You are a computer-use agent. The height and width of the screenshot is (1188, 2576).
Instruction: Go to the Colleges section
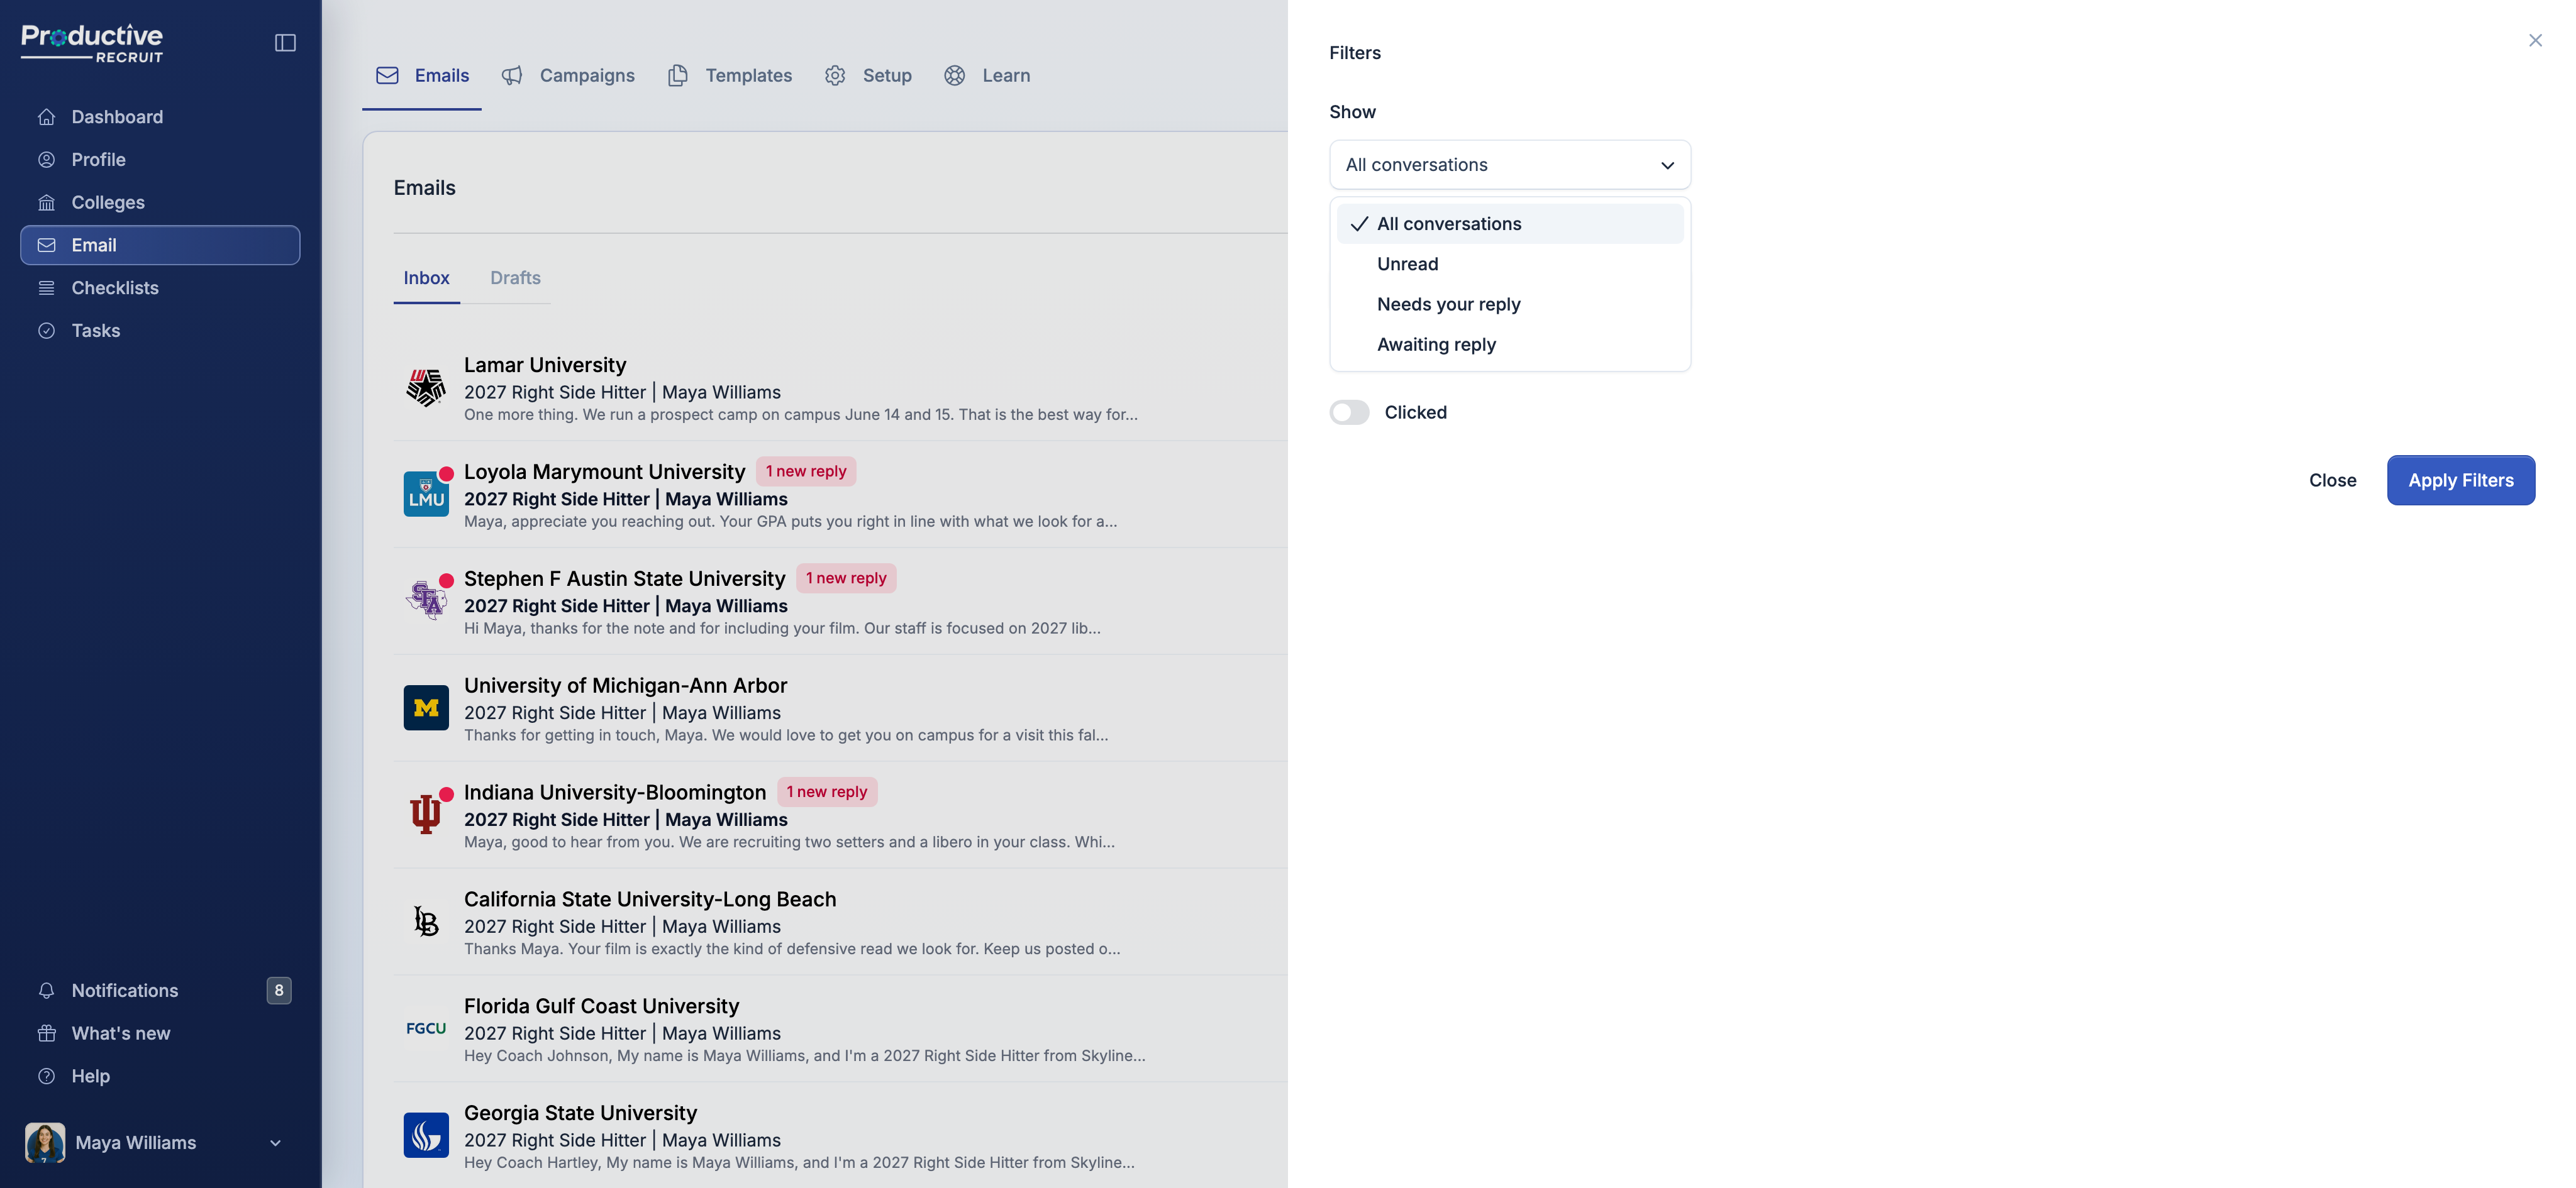tap(160, 203)
